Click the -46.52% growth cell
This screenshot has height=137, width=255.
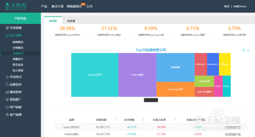pyautogui.click(x=131, y=127)
